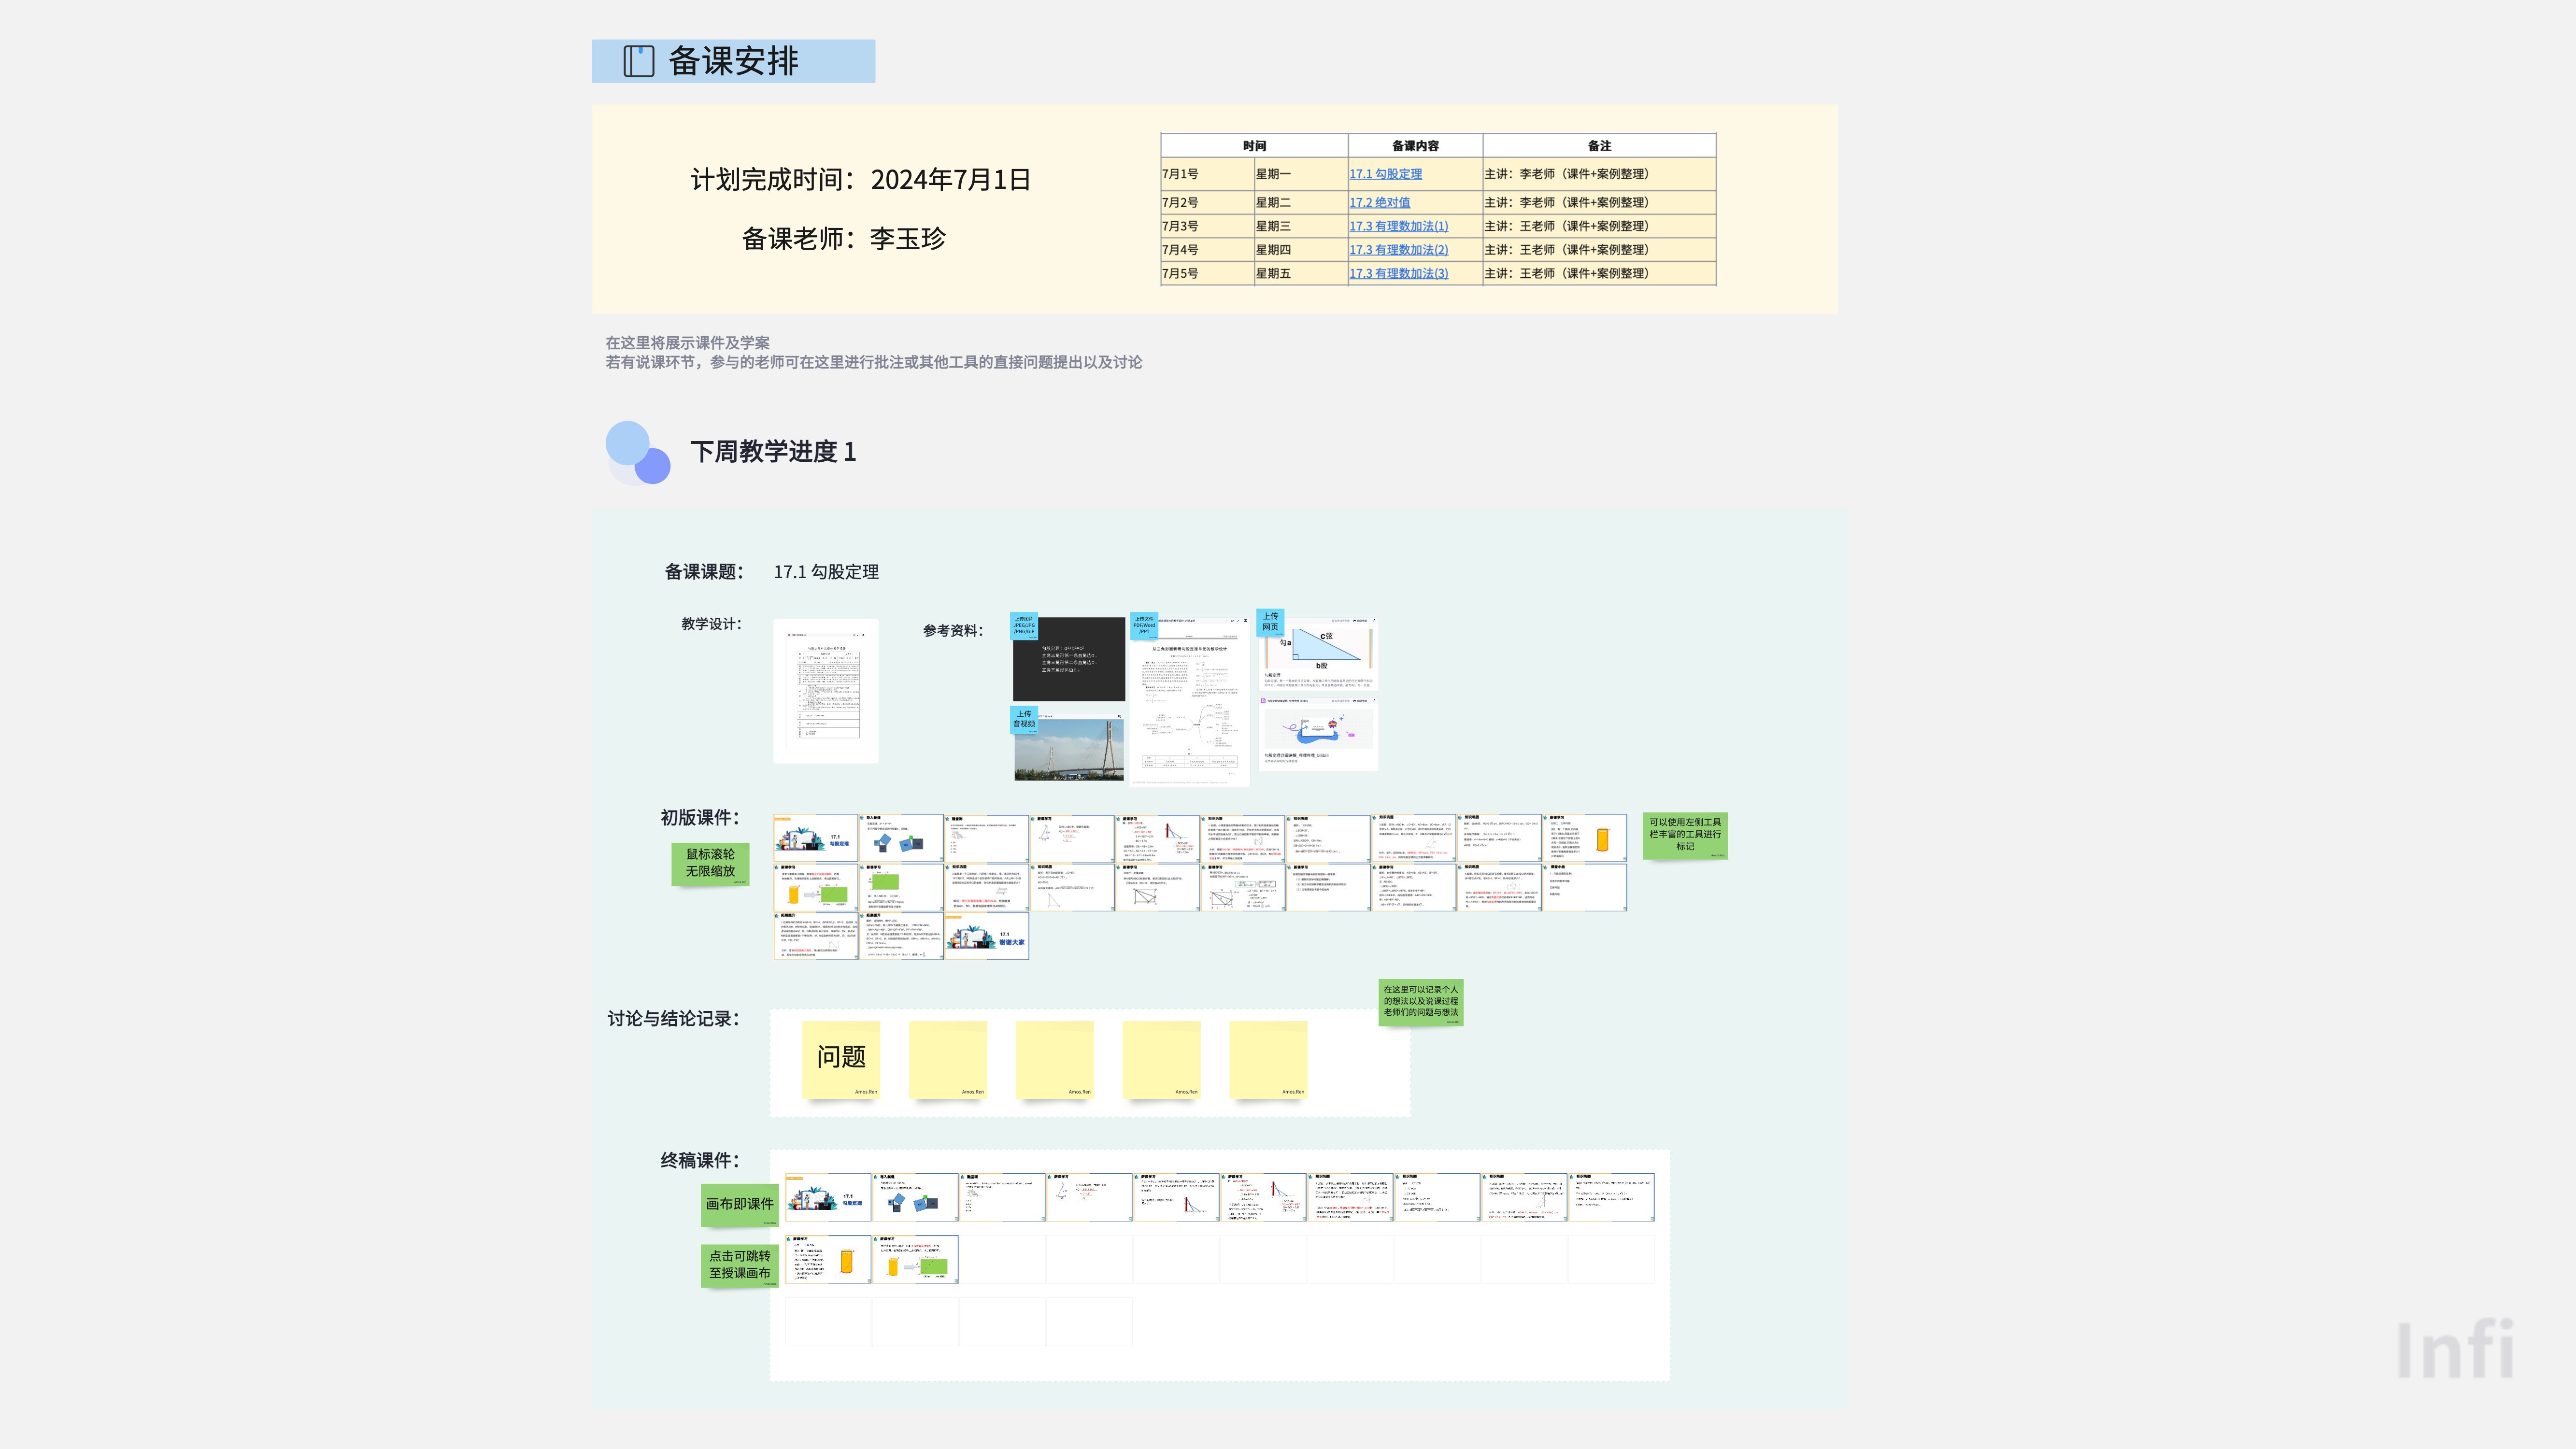Open the 勾股定理 triangle web page card
This screenshot has width=2576, height=1449.
point(1318,653)
